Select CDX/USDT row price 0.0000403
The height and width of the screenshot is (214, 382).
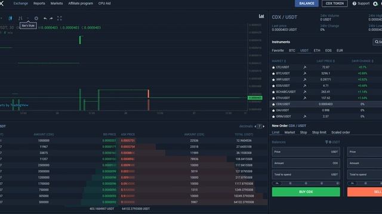click(325, 104)
